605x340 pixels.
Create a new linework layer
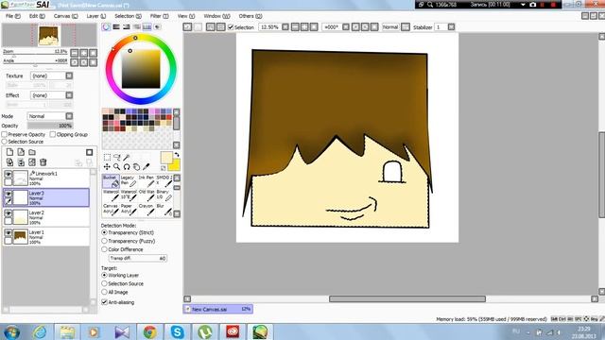pos(21,152)
